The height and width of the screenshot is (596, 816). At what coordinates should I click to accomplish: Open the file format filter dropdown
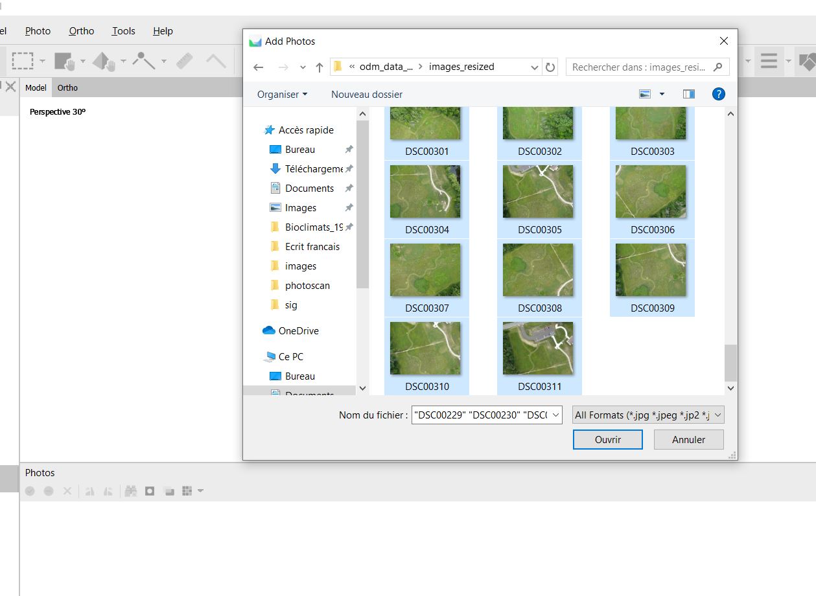point(647,415)
